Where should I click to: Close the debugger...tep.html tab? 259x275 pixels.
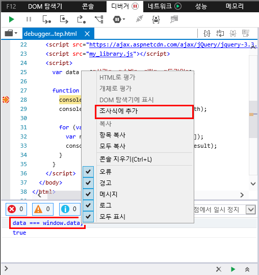tap(87, 34)
